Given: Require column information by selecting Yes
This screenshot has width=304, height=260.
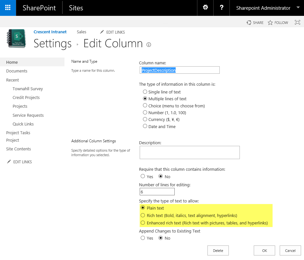Looking at the screenshot, I should click(x=143, y=176).
